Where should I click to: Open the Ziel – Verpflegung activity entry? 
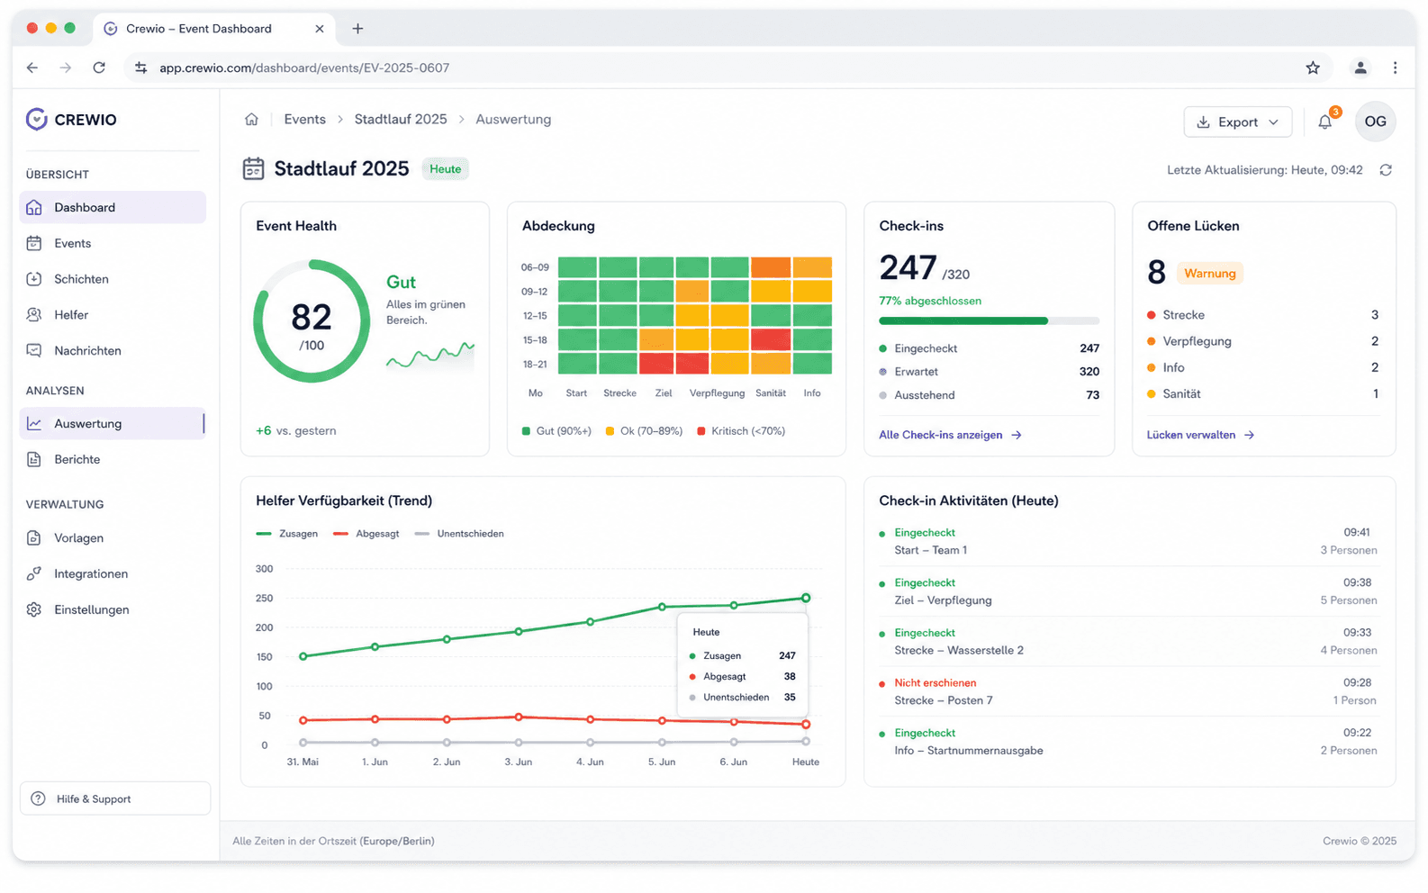click(x=1128, y=591)
